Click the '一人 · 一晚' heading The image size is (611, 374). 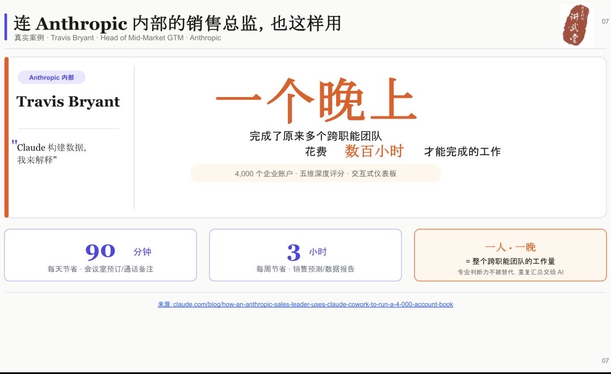point(510,247)
